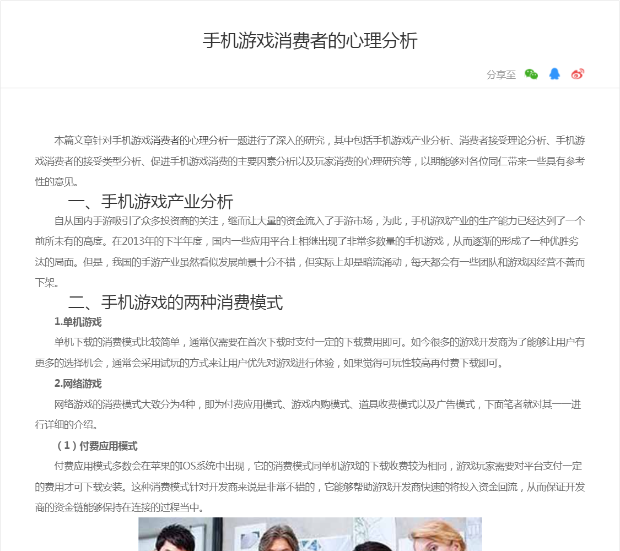The height and width of the screenshot is (551, 620).
Task: Click the paragraph line starting 网络游戏的消费模式
Action: pos(318,404)
